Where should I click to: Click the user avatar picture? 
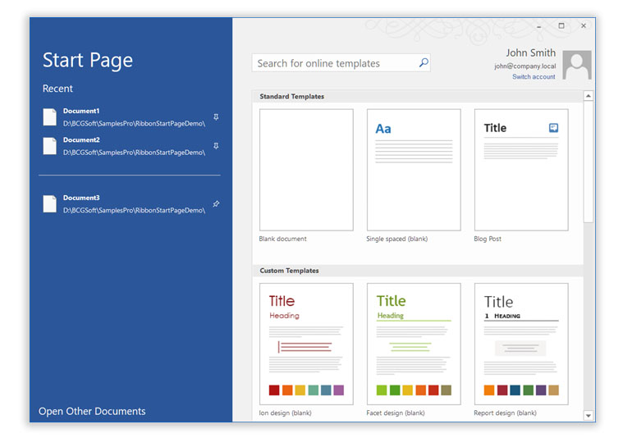tap(577, 65)
